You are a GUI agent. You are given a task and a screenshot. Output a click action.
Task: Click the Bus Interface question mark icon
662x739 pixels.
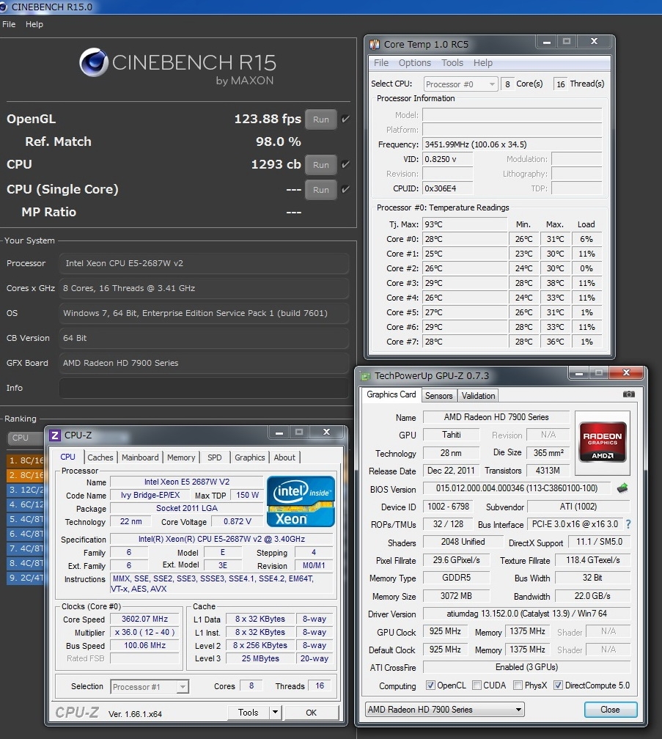(x=628, y=524)
